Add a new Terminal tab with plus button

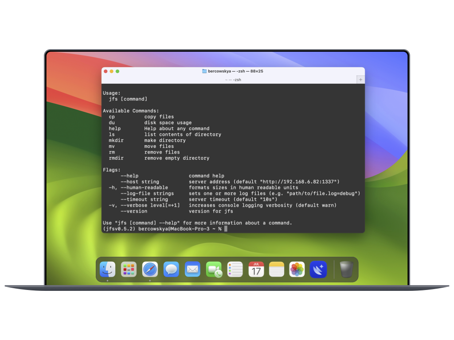pos(360,80)
